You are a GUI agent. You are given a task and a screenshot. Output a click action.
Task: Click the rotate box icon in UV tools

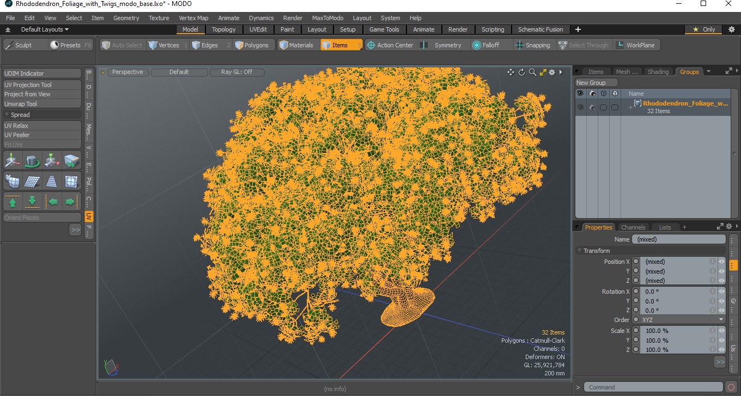click(32, 161)
